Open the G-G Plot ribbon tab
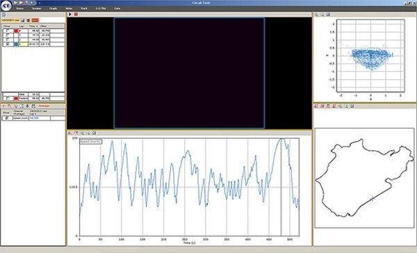Screen dimensions: 417x253 pos(101,8)
